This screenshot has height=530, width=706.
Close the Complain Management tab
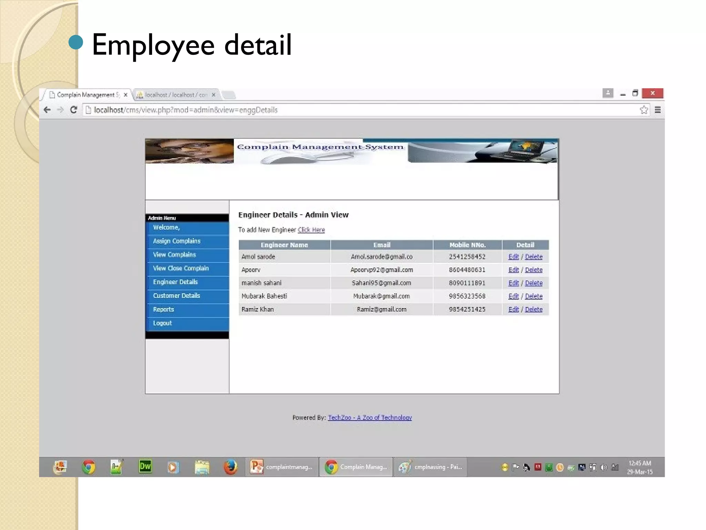(x=125, y=95)
